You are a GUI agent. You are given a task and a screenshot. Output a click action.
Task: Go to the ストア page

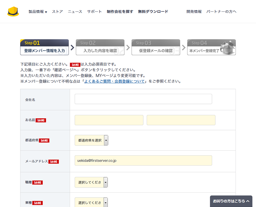[x=57, y=12]
